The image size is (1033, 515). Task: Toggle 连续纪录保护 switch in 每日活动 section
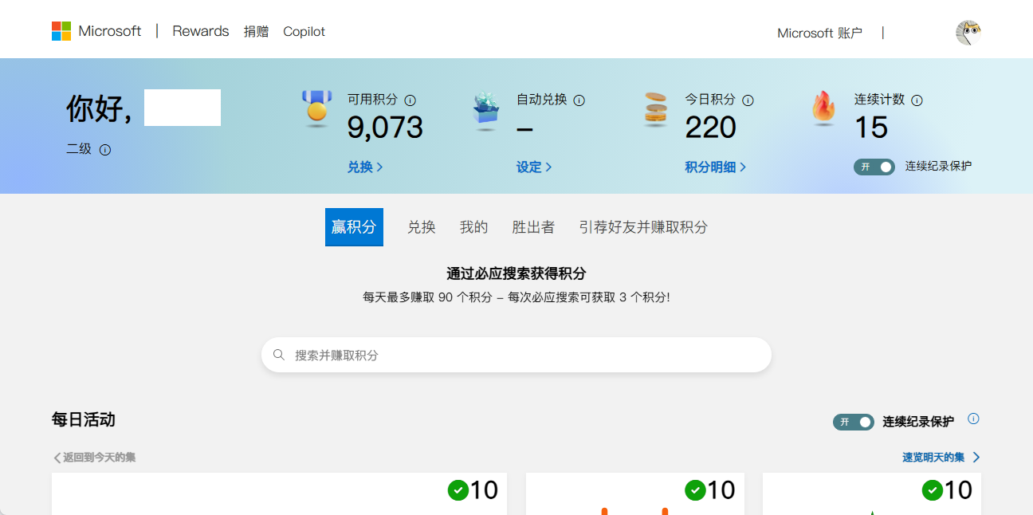854,422
